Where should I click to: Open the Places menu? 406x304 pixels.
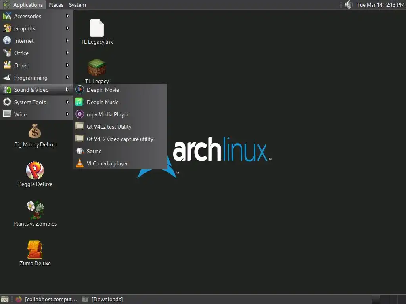[56, 5]
